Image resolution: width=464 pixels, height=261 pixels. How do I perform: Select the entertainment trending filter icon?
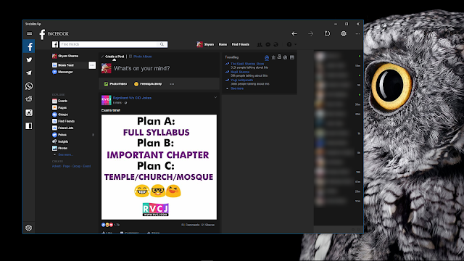pos(292,57)
